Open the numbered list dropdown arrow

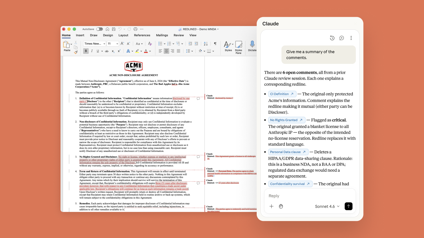click(x=174, y=44)
